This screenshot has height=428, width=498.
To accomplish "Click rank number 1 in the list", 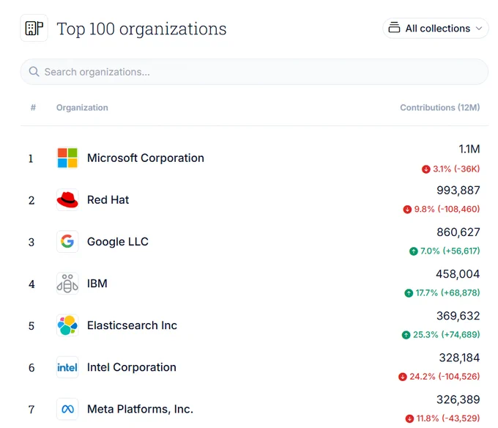I will click(31, 158).
